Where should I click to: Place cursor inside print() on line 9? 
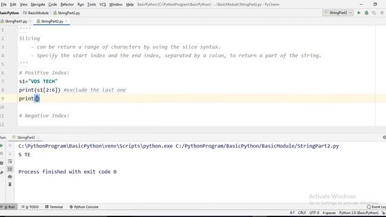(37, 98)
